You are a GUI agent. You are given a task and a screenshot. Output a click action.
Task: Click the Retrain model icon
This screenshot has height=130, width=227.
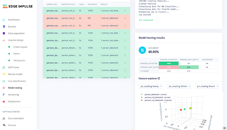tap(4, 74)
